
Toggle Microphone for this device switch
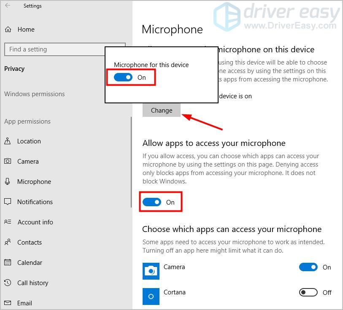point(123,77)
